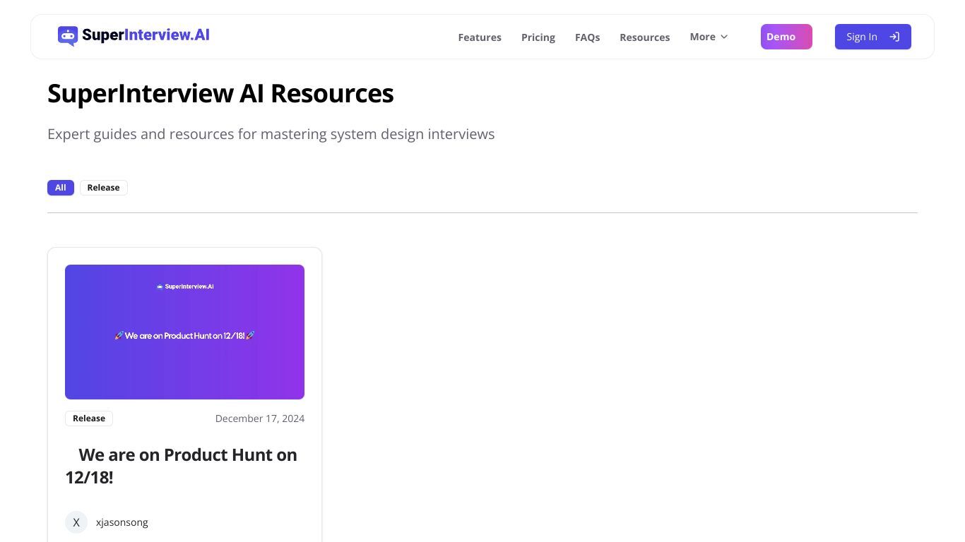The height and width of the screenshot is (542, 965).
Task: Open author xjasonsong's name
Action: pyautogui.click(x=122, y=522)
